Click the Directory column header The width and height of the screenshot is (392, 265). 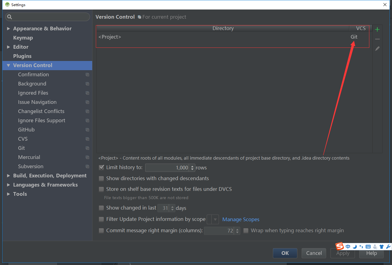(x=223, y=28)
